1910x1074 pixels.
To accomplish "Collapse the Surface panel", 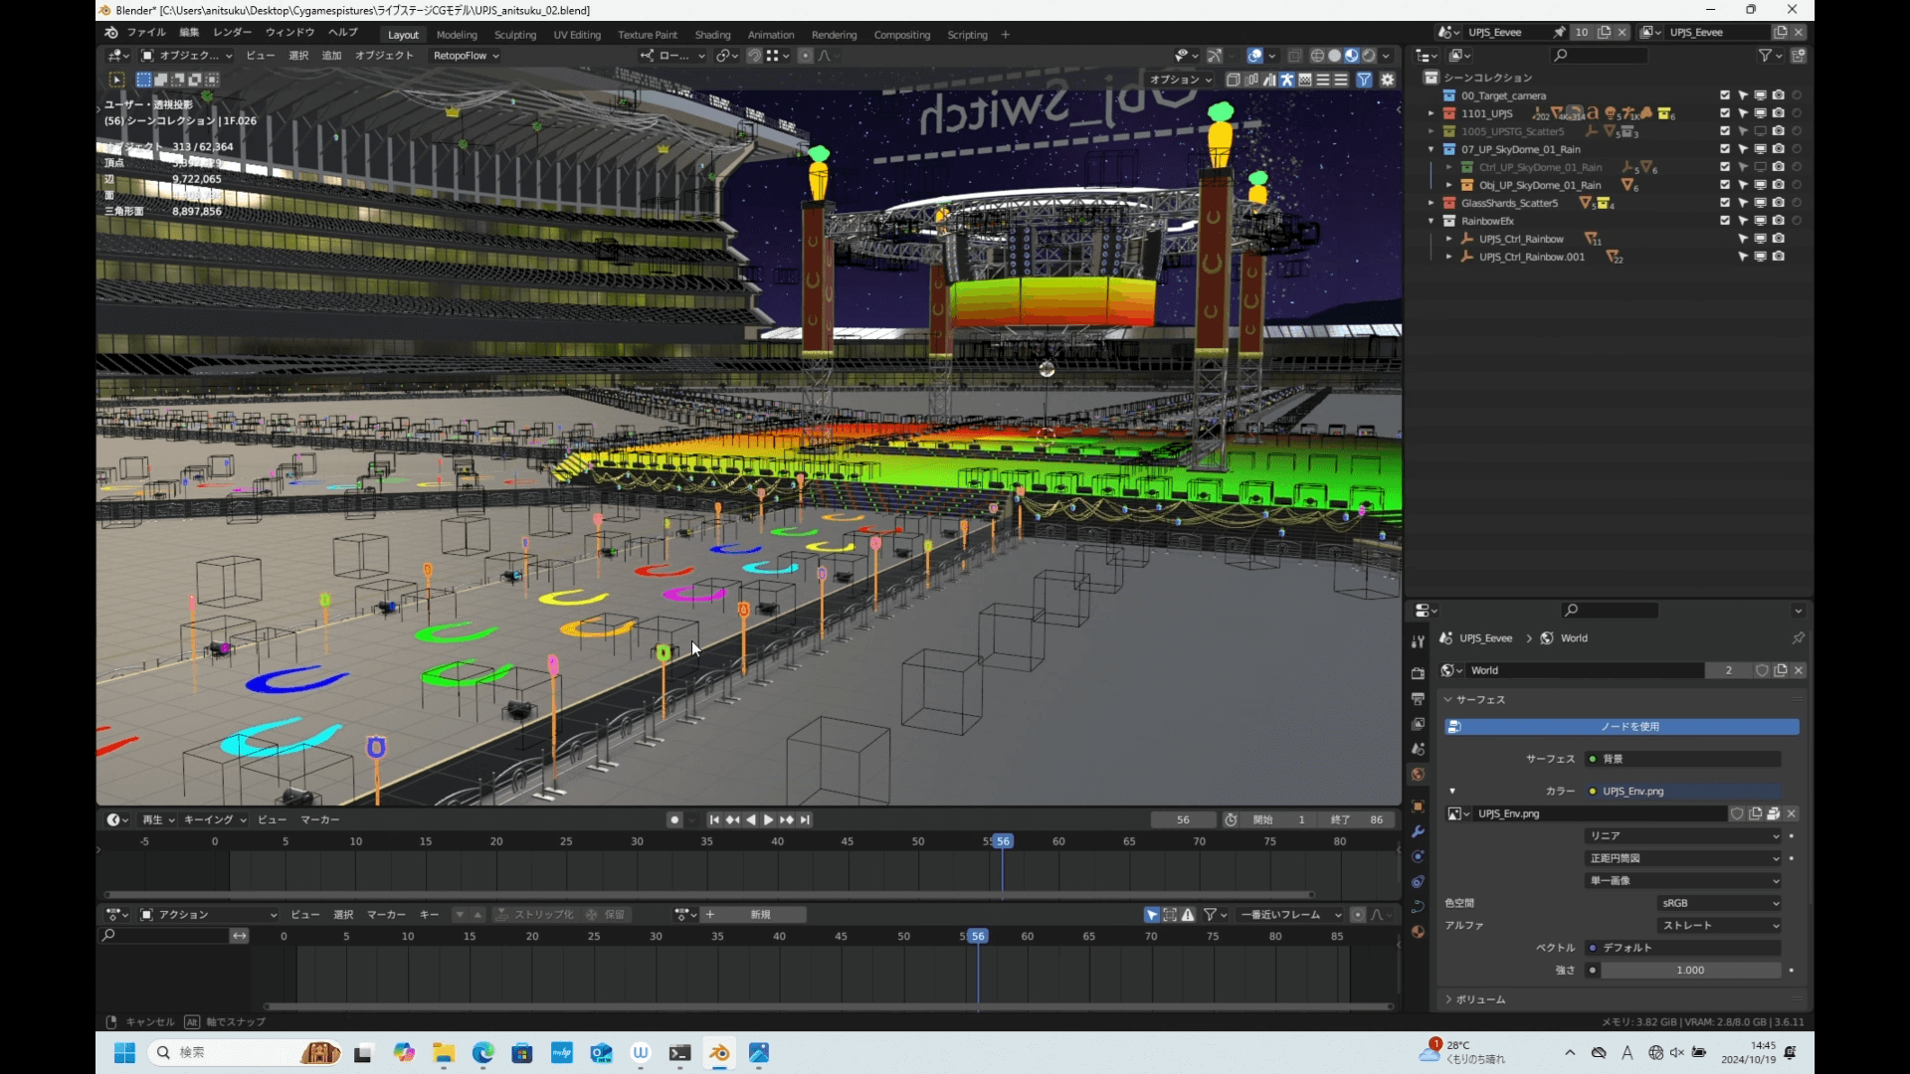I will coord(1480,700).
